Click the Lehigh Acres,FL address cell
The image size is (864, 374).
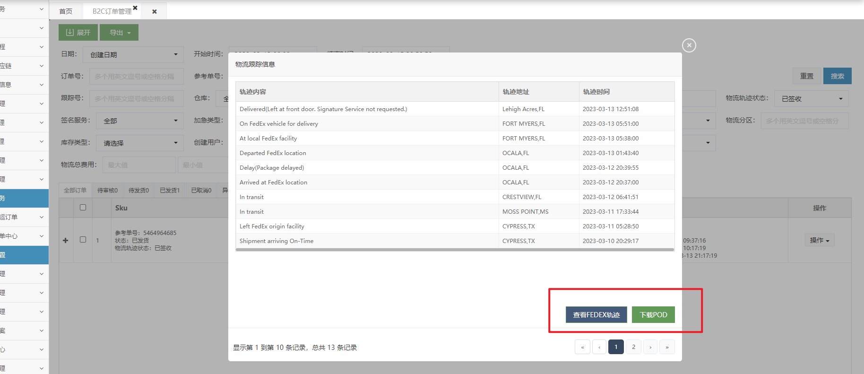click(539, 109)
